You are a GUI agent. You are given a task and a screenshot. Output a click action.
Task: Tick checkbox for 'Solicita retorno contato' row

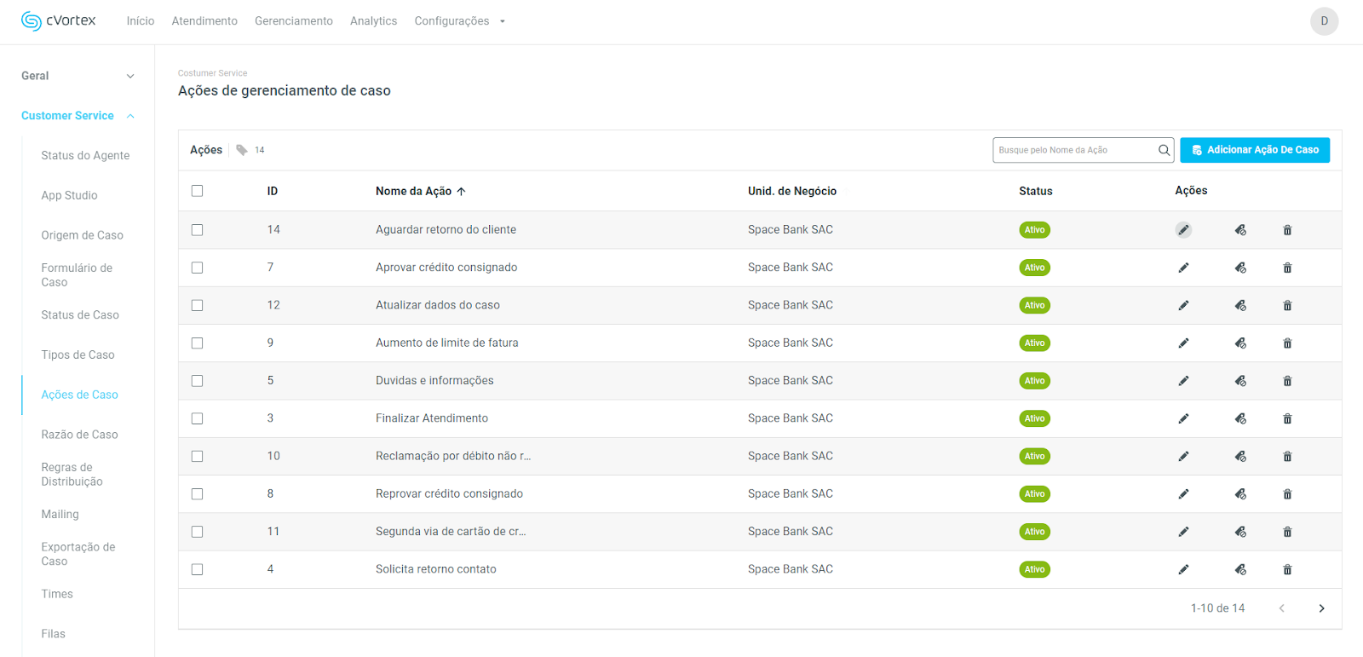pos(198,569)
